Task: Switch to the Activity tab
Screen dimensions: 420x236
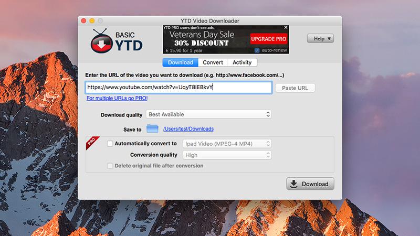Action: (x=242, y=62)
